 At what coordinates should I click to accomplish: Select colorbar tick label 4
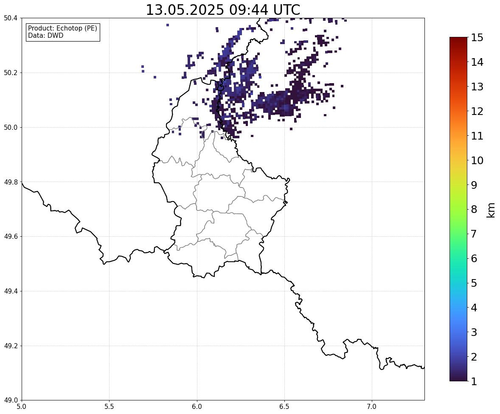pos(474,308)
